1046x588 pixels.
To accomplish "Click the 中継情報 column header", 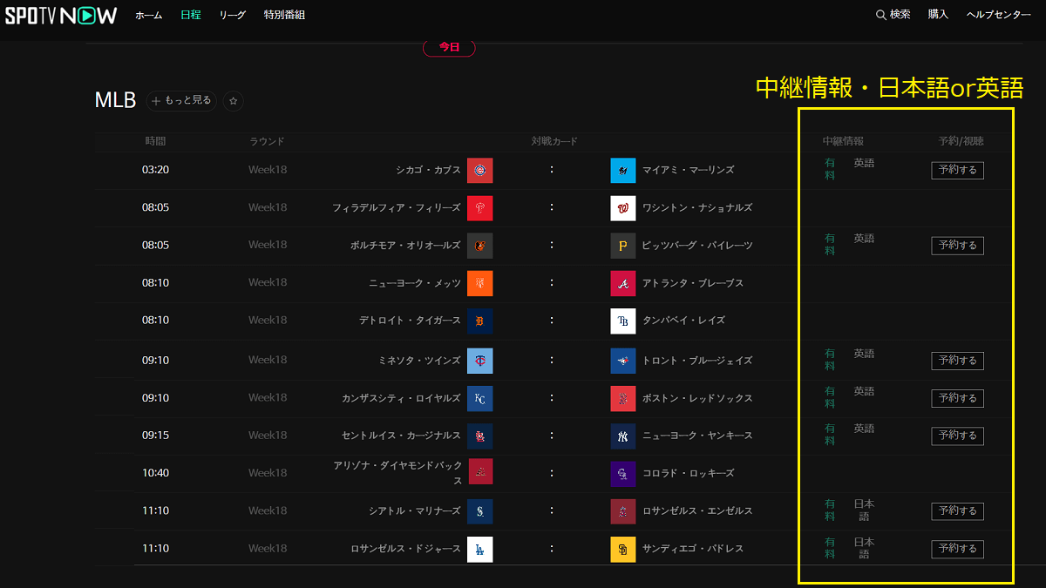I will click(x=843, y=141).
